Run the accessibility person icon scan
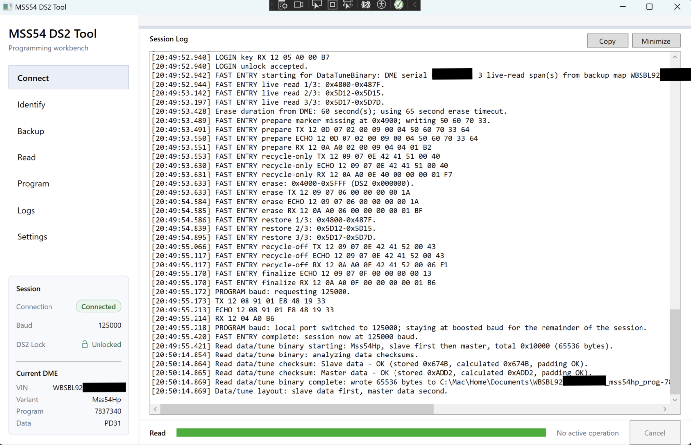The height and width of the screenshot is (445, 691). click(x=382, y=5)
